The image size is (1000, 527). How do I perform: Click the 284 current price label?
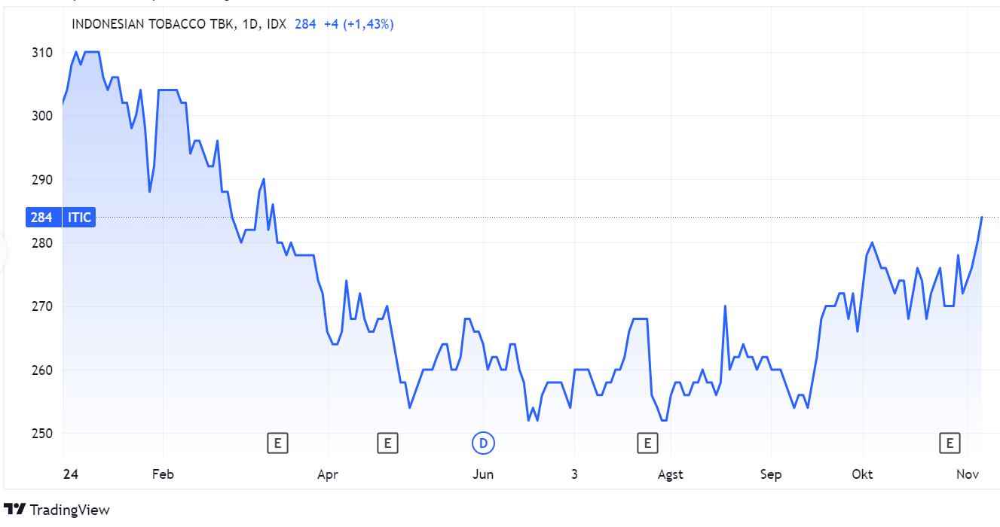(41, 218)
